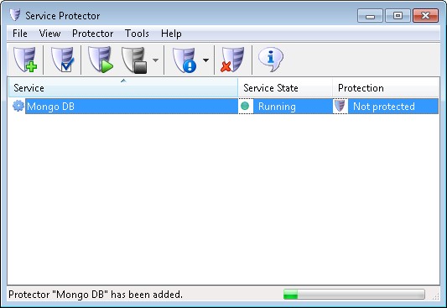Image resolution: width=447 pixels, height=308 pixels.
Task: Click the Add Protector shield icon
Action: click(x=25, y=60)
